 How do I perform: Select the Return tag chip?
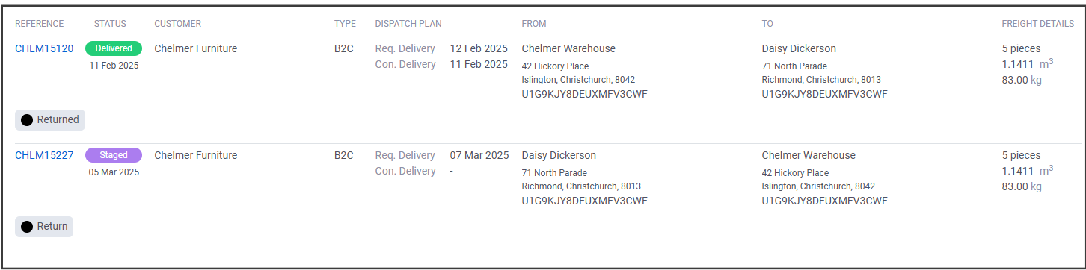(x=44, y=227)
